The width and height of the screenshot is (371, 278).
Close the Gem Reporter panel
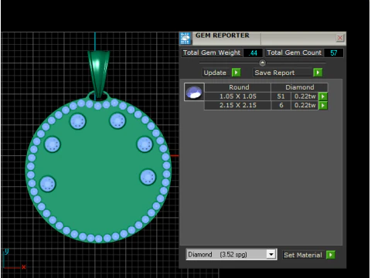coord(340,38)
